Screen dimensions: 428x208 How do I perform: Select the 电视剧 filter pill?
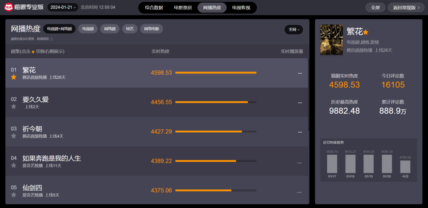coord(88,29)
